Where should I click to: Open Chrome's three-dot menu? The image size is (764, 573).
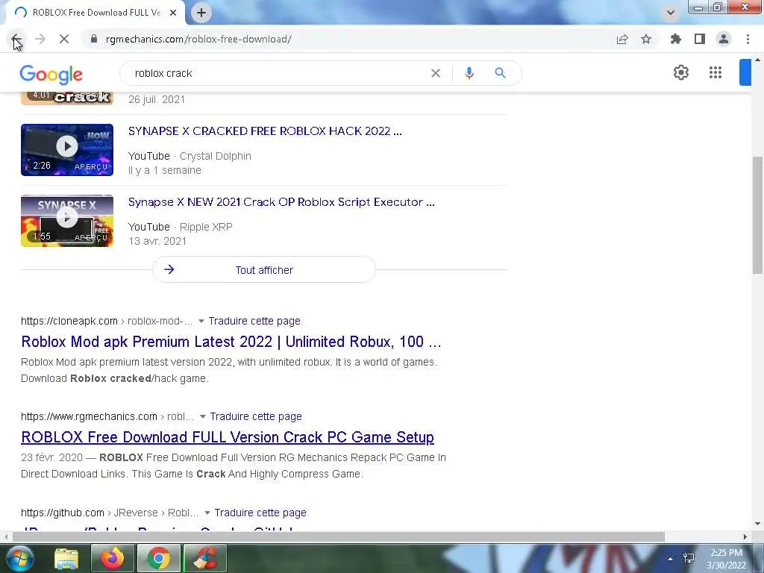tap(748, 39)
